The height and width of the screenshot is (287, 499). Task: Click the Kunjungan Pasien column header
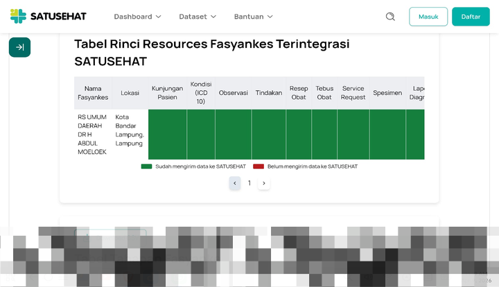tap(167, 93)
